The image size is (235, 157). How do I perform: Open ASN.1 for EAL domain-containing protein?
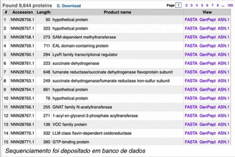click(224, 46)
